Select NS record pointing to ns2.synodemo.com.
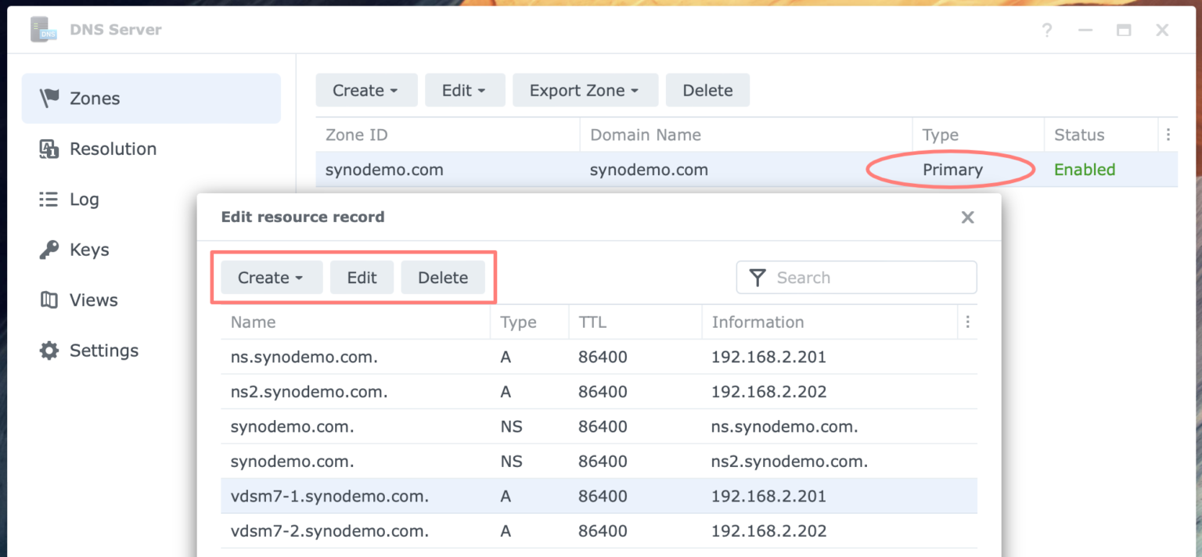 pos(599,462)
